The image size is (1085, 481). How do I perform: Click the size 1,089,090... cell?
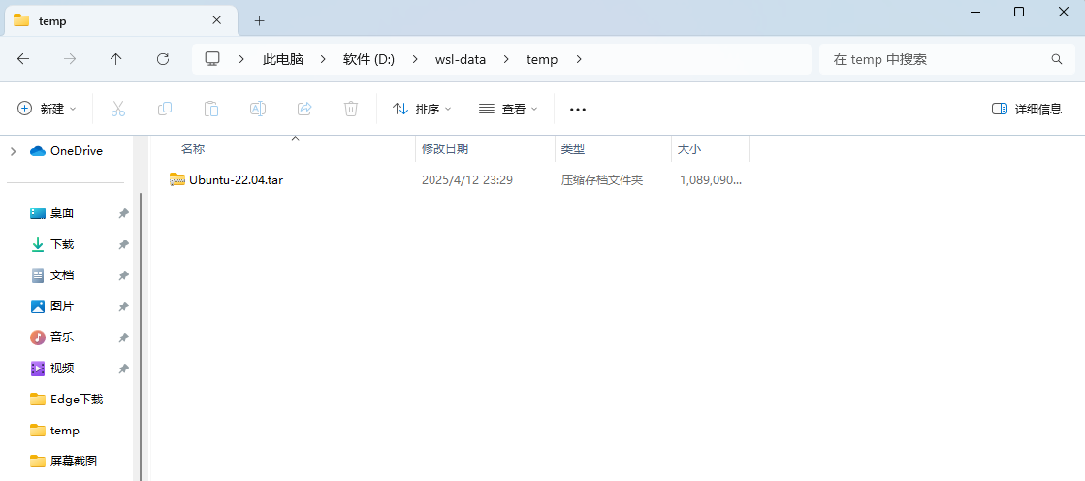click(x=711, y=180)
